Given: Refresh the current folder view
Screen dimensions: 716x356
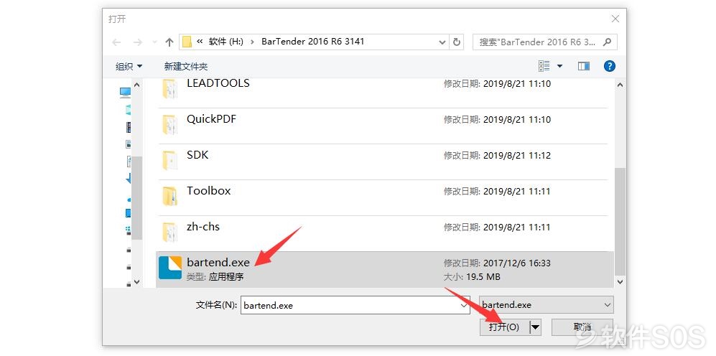Looking at the screenshot, I should click(x=456, y=42).
